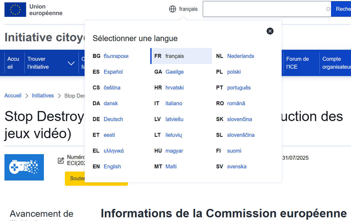
Task: Expand the Trouver l'initiative menu chevron
Action: coord(71,63)
